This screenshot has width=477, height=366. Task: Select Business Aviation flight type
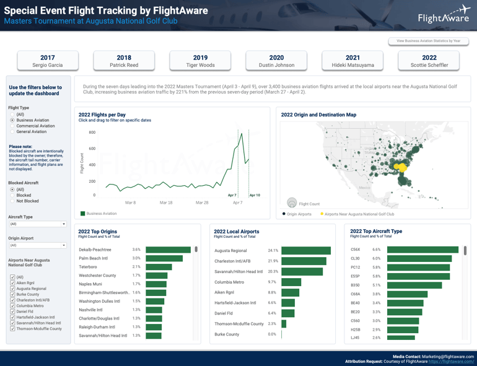pyautogui.click(x=12, y=120)
